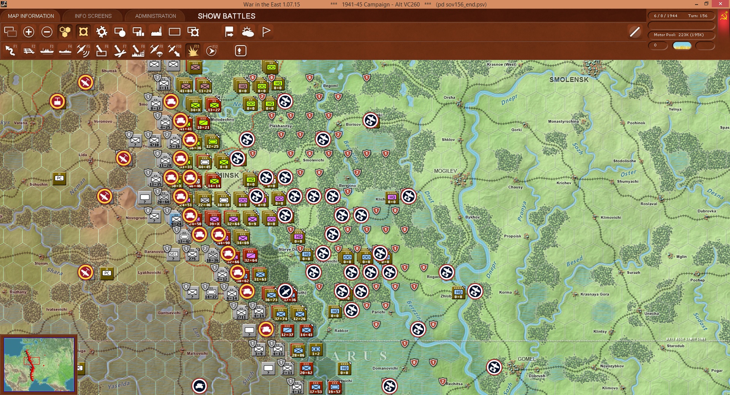Select naval transport mode (F3 ship)

pyautogui.click(x=47, y=51)
